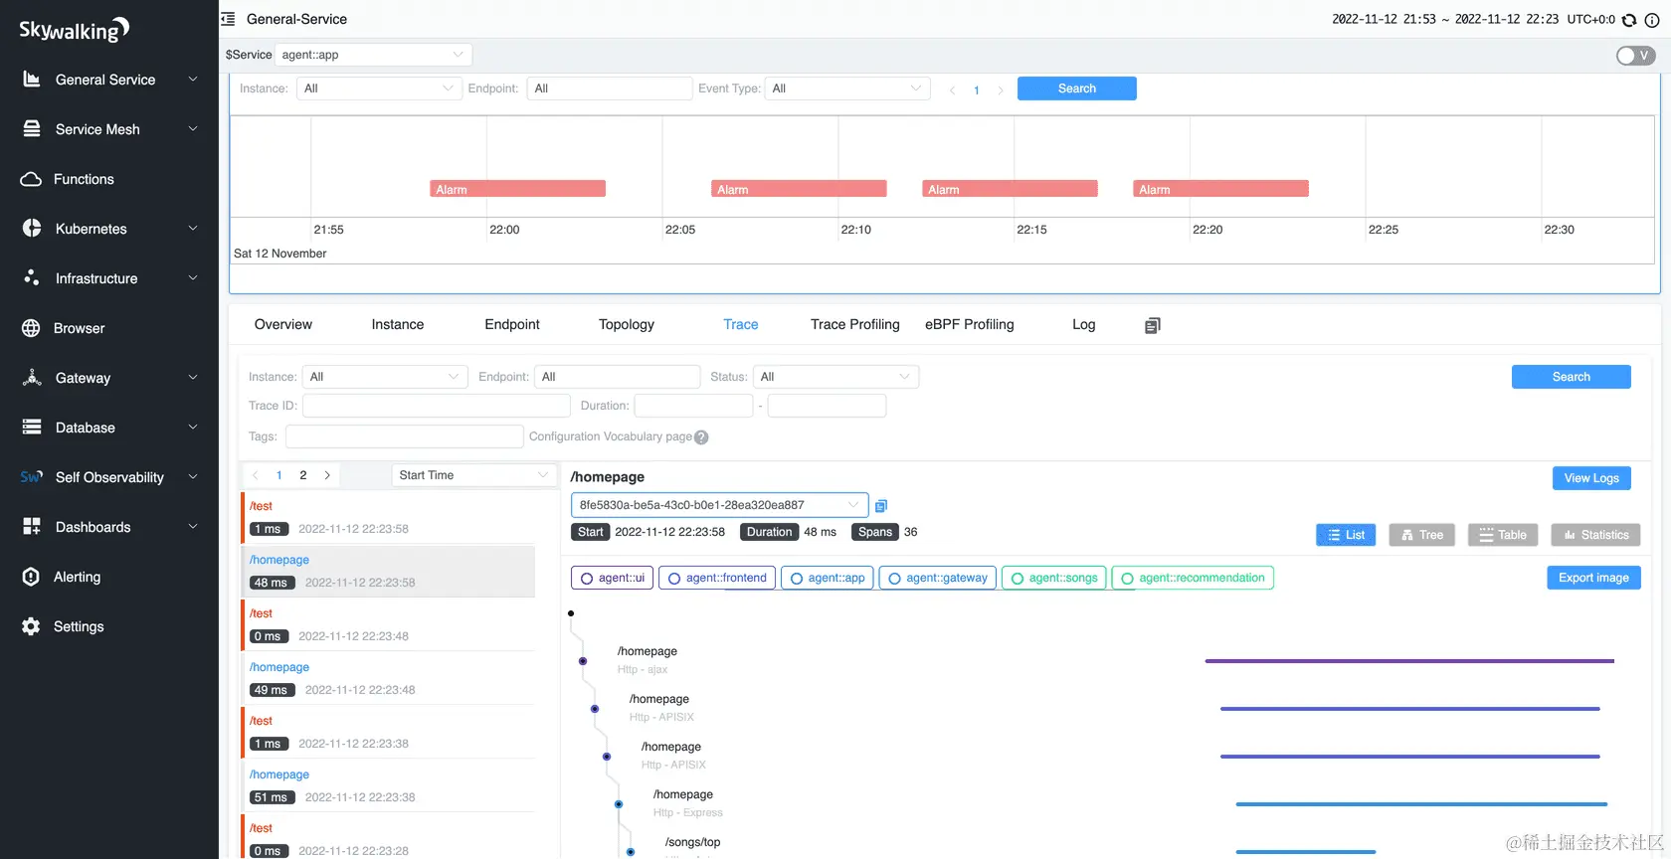
Task: Open the Trace Profiling tab
Action: click(855, 325)
